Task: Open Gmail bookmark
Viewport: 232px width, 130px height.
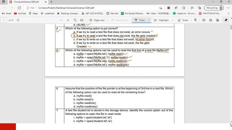Action: [x=7, y=13]
